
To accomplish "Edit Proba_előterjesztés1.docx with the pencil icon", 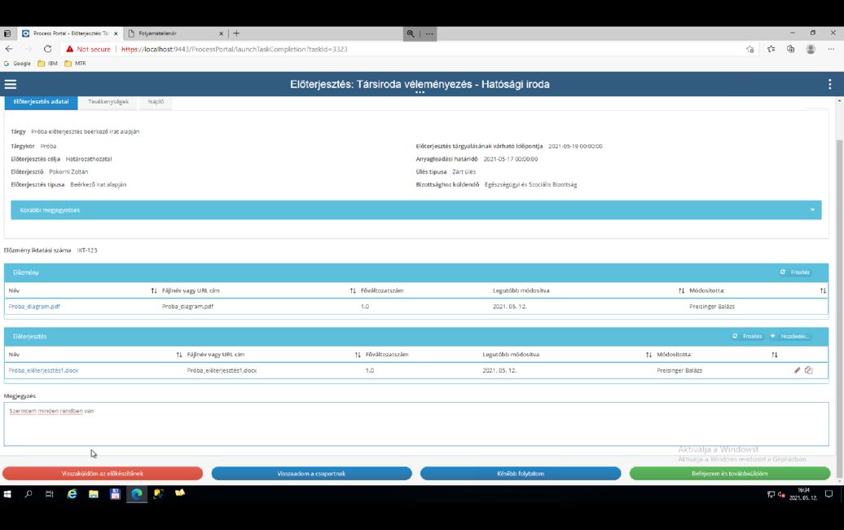I will (x=797, y=369).
